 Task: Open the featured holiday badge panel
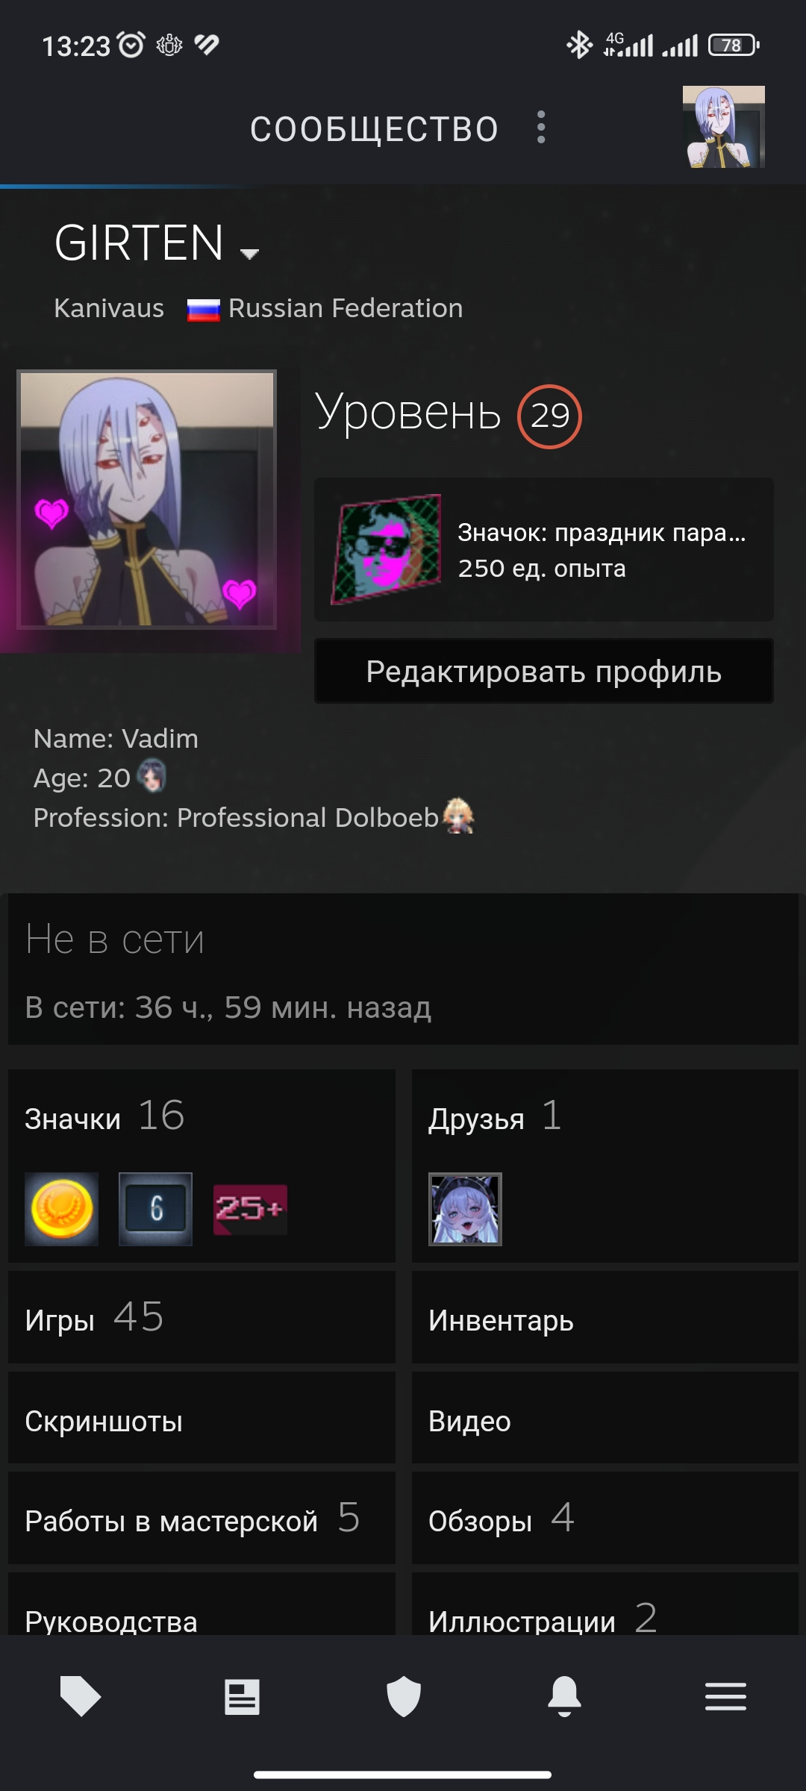coord(544,550)
